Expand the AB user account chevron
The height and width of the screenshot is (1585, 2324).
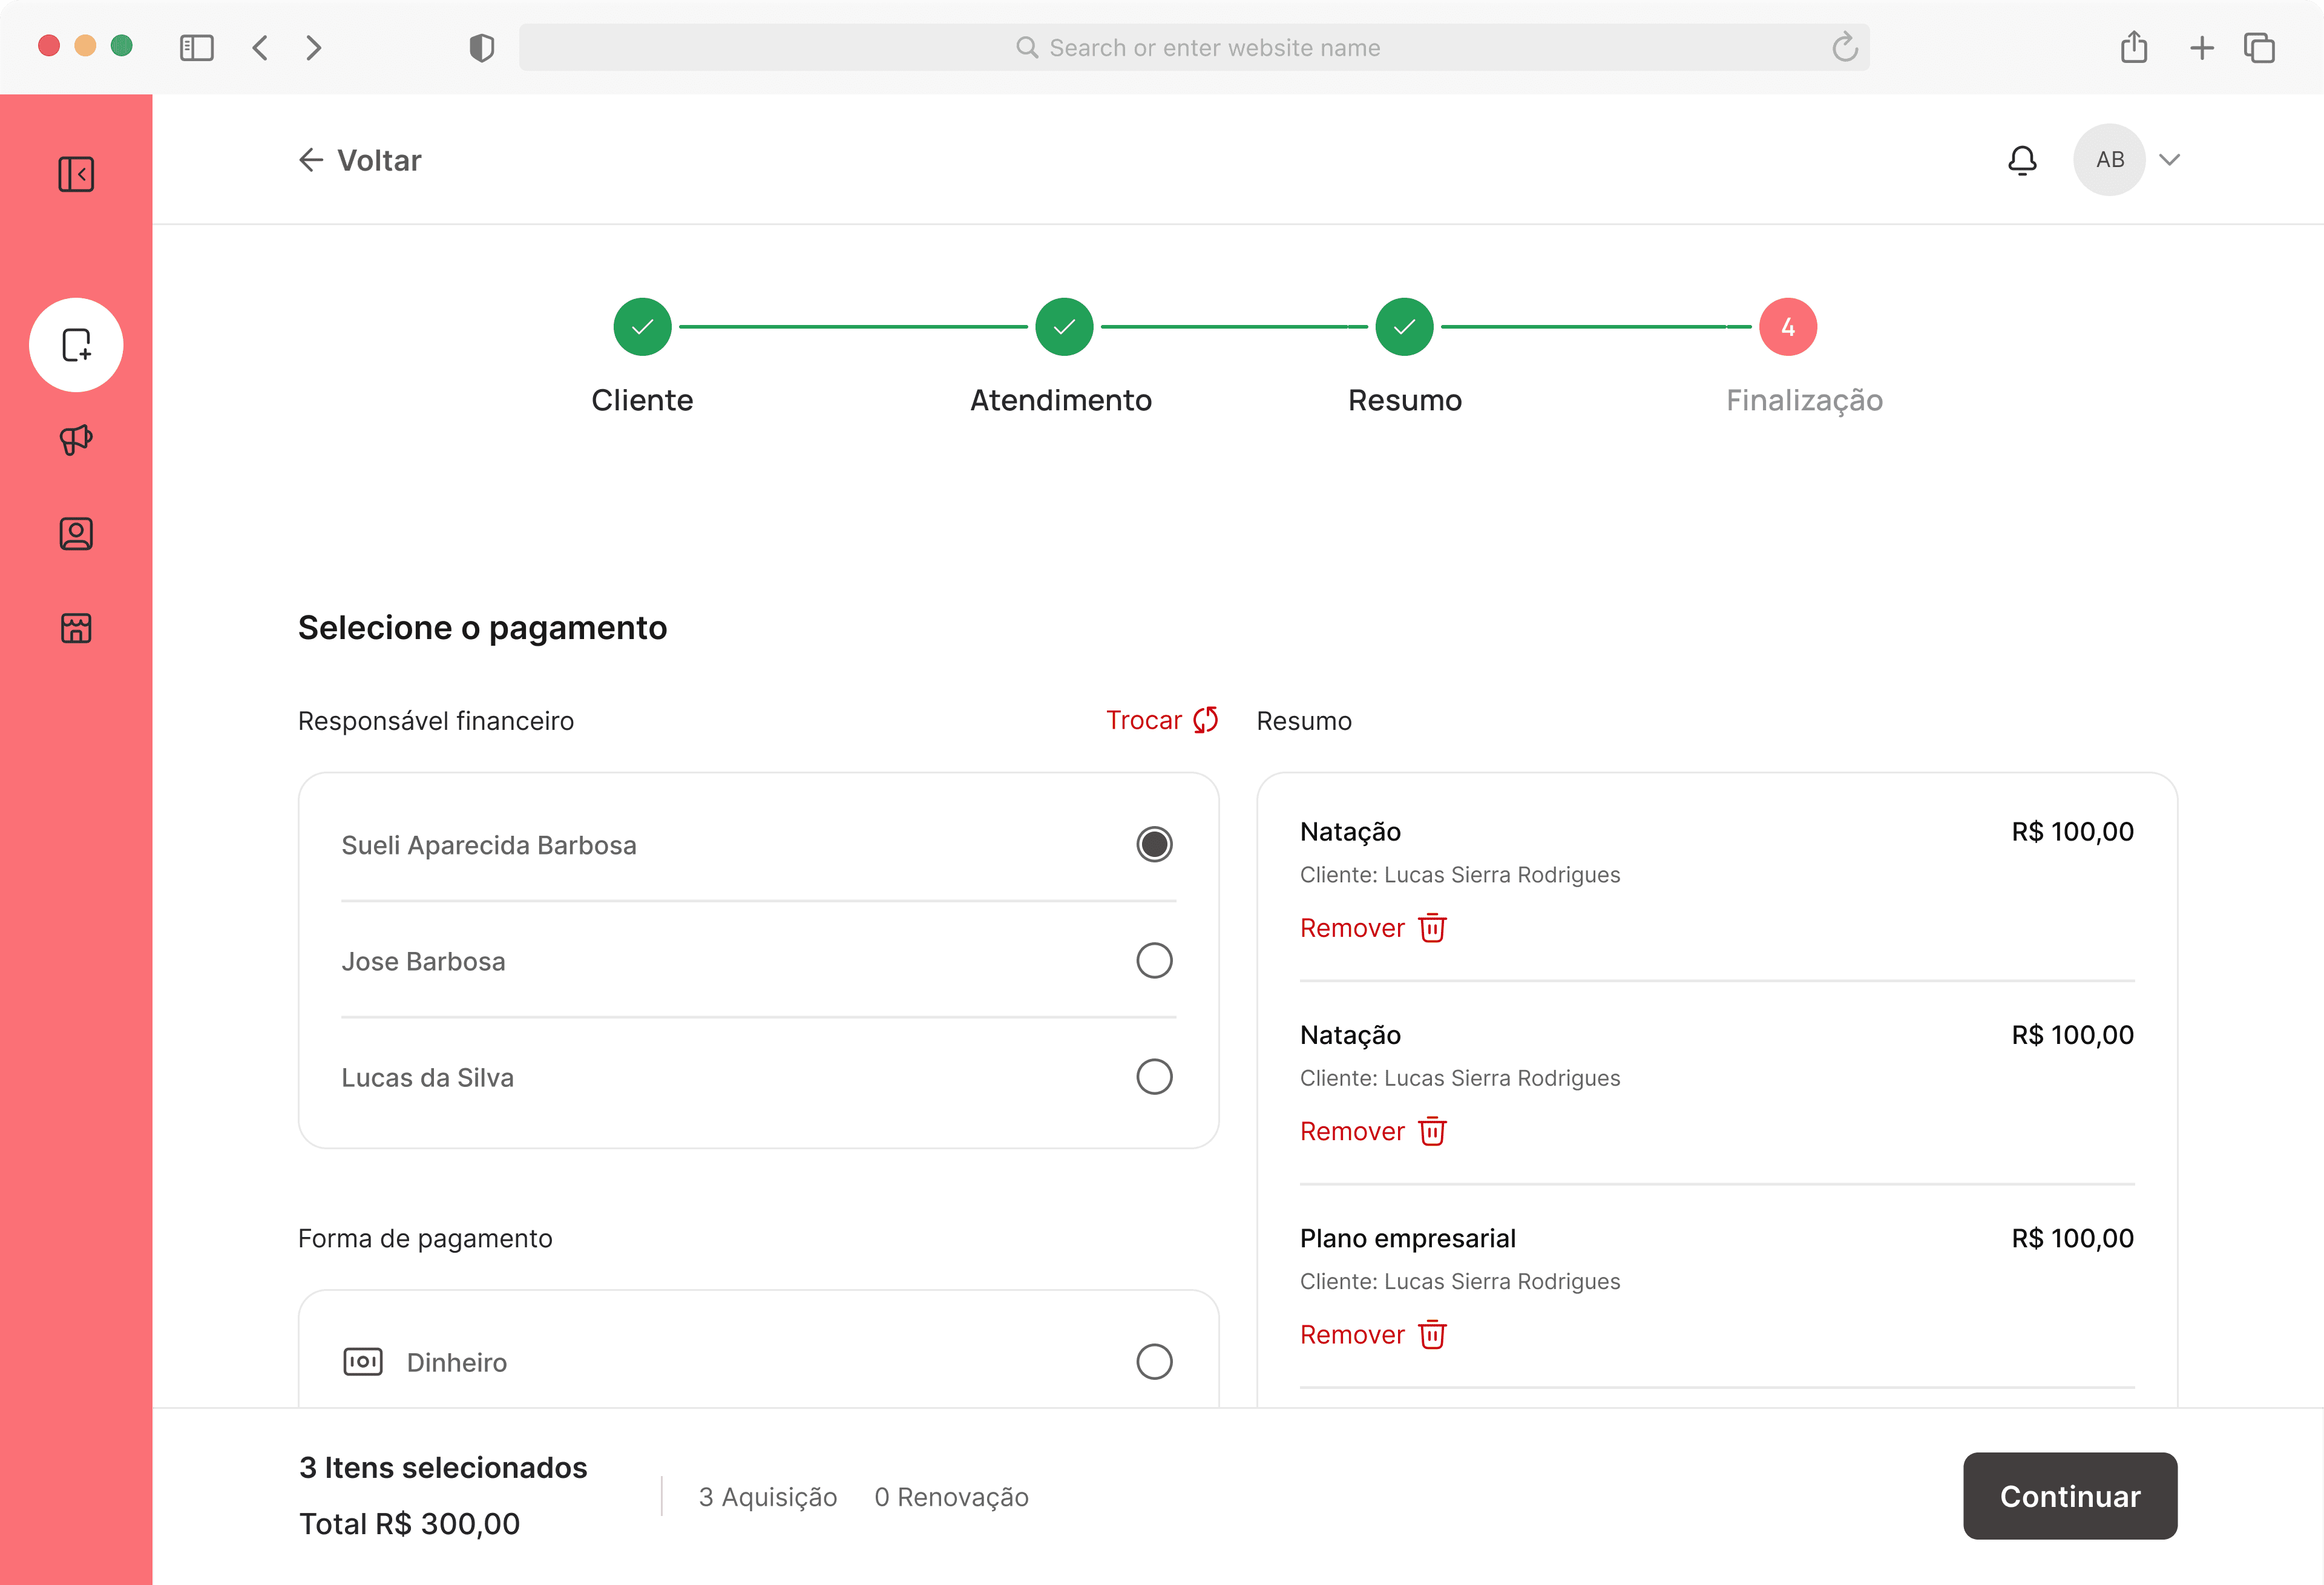[x=2169, y=160]
